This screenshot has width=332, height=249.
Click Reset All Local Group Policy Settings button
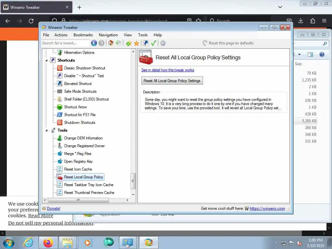[172, 81]
